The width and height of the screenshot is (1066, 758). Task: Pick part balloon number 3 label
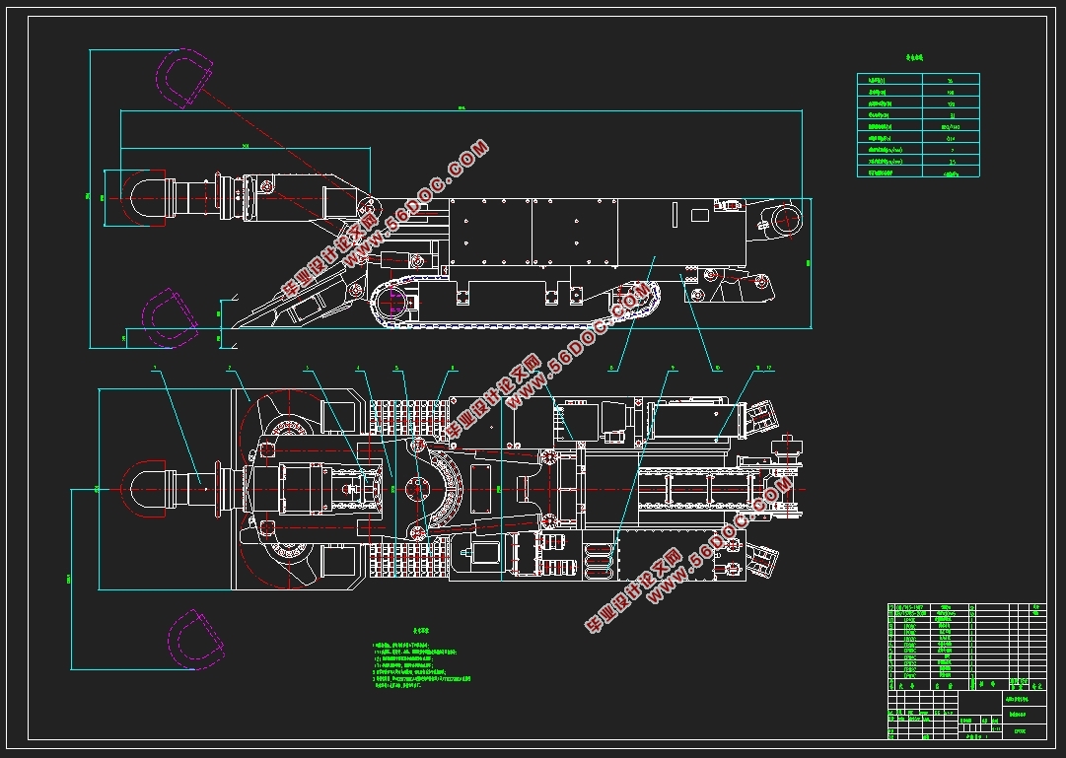pyautogui.click(x=307, y=368)
